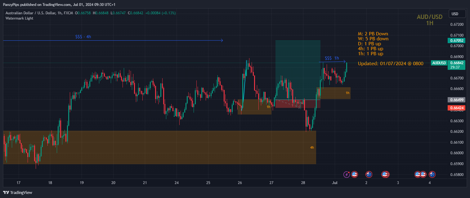Open the Australian event flag above date 2

click(369, 174)
